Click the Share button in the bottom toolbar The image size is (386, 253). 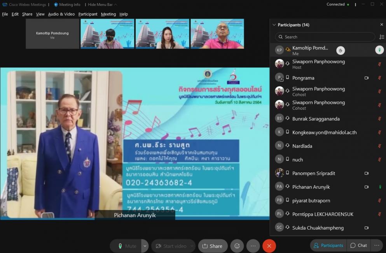point(213,246)
